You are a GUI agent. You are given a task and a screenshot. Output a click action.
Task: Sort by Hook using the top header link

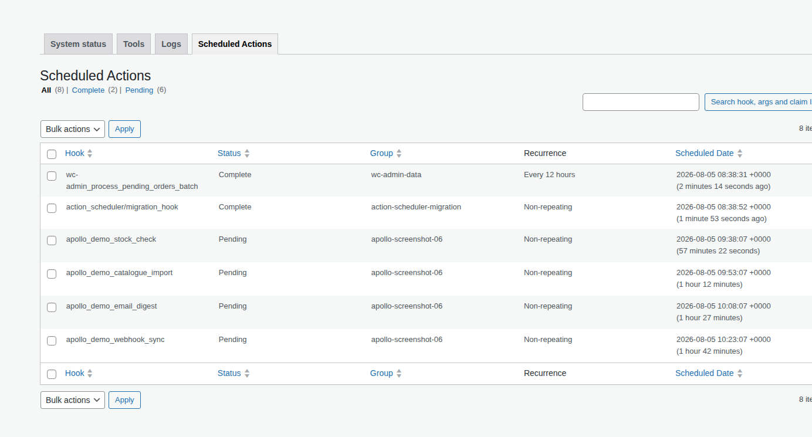(75, 153)
